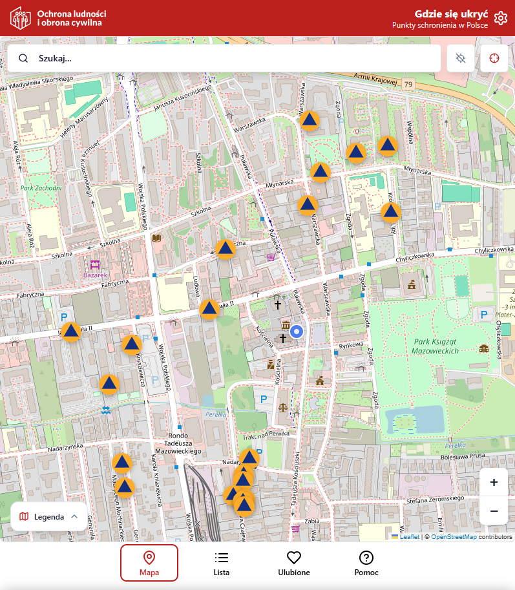Switch to the Lista tab
Screen dimensions: 515x590
[x=222, y=563]
